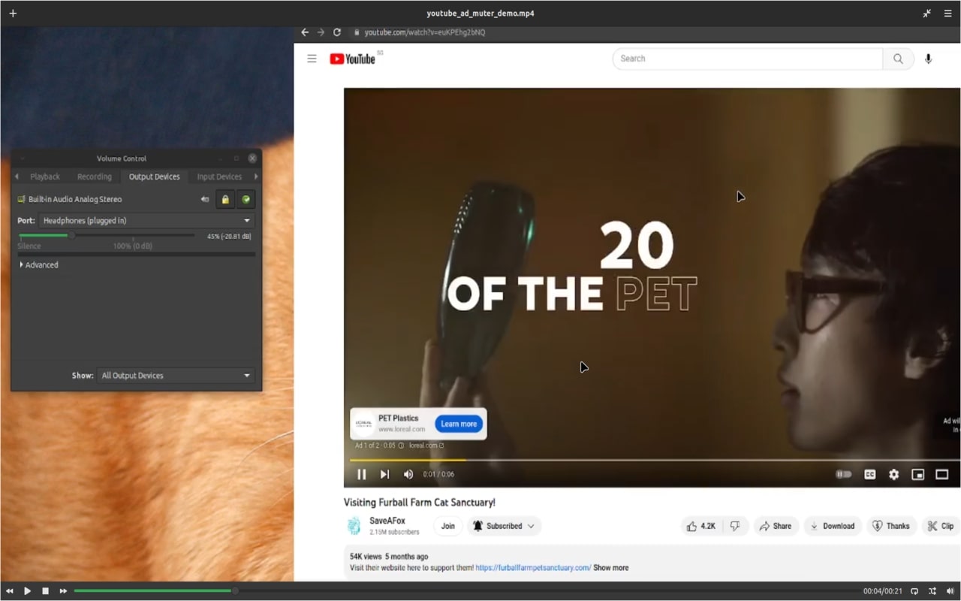
Task: Open the ad info icon beside Ad 1 of 2
Action: click(x=402, y=445)
